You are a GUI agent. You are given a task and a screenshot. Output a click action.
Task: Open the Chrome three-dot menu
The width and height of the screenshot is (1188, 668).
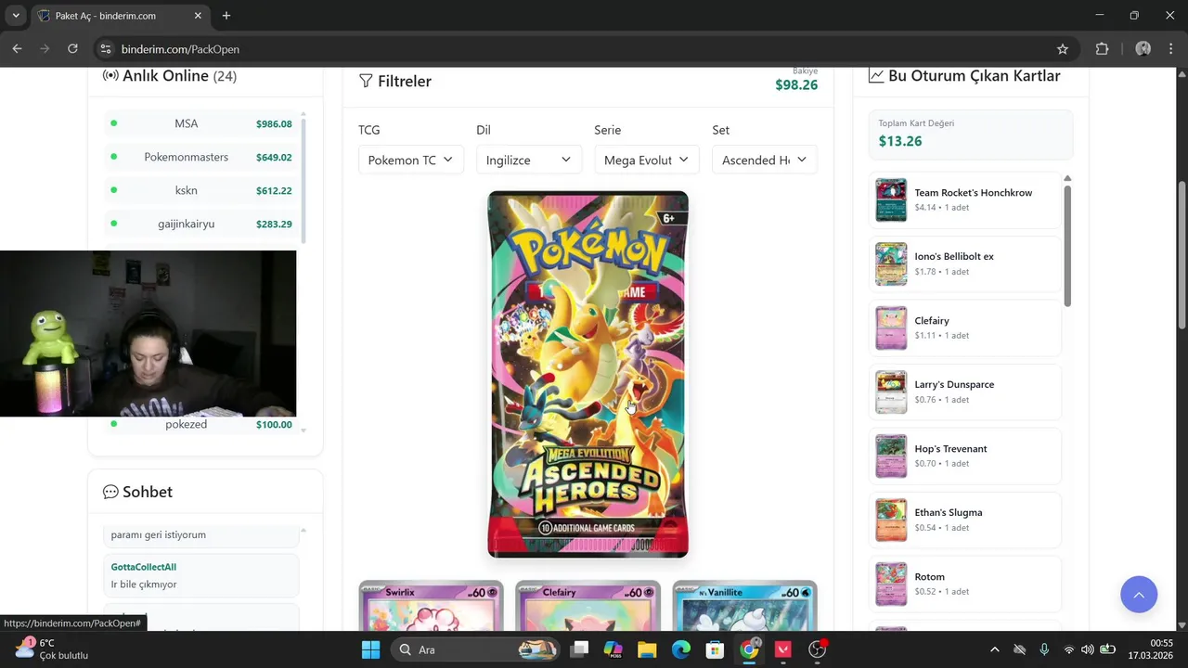(x=1170, y=49)
